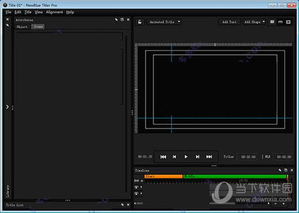This screenshot has height=213, width=299.
Task: Open the Animated Title dropdown
Action: (x=164, y=22)
